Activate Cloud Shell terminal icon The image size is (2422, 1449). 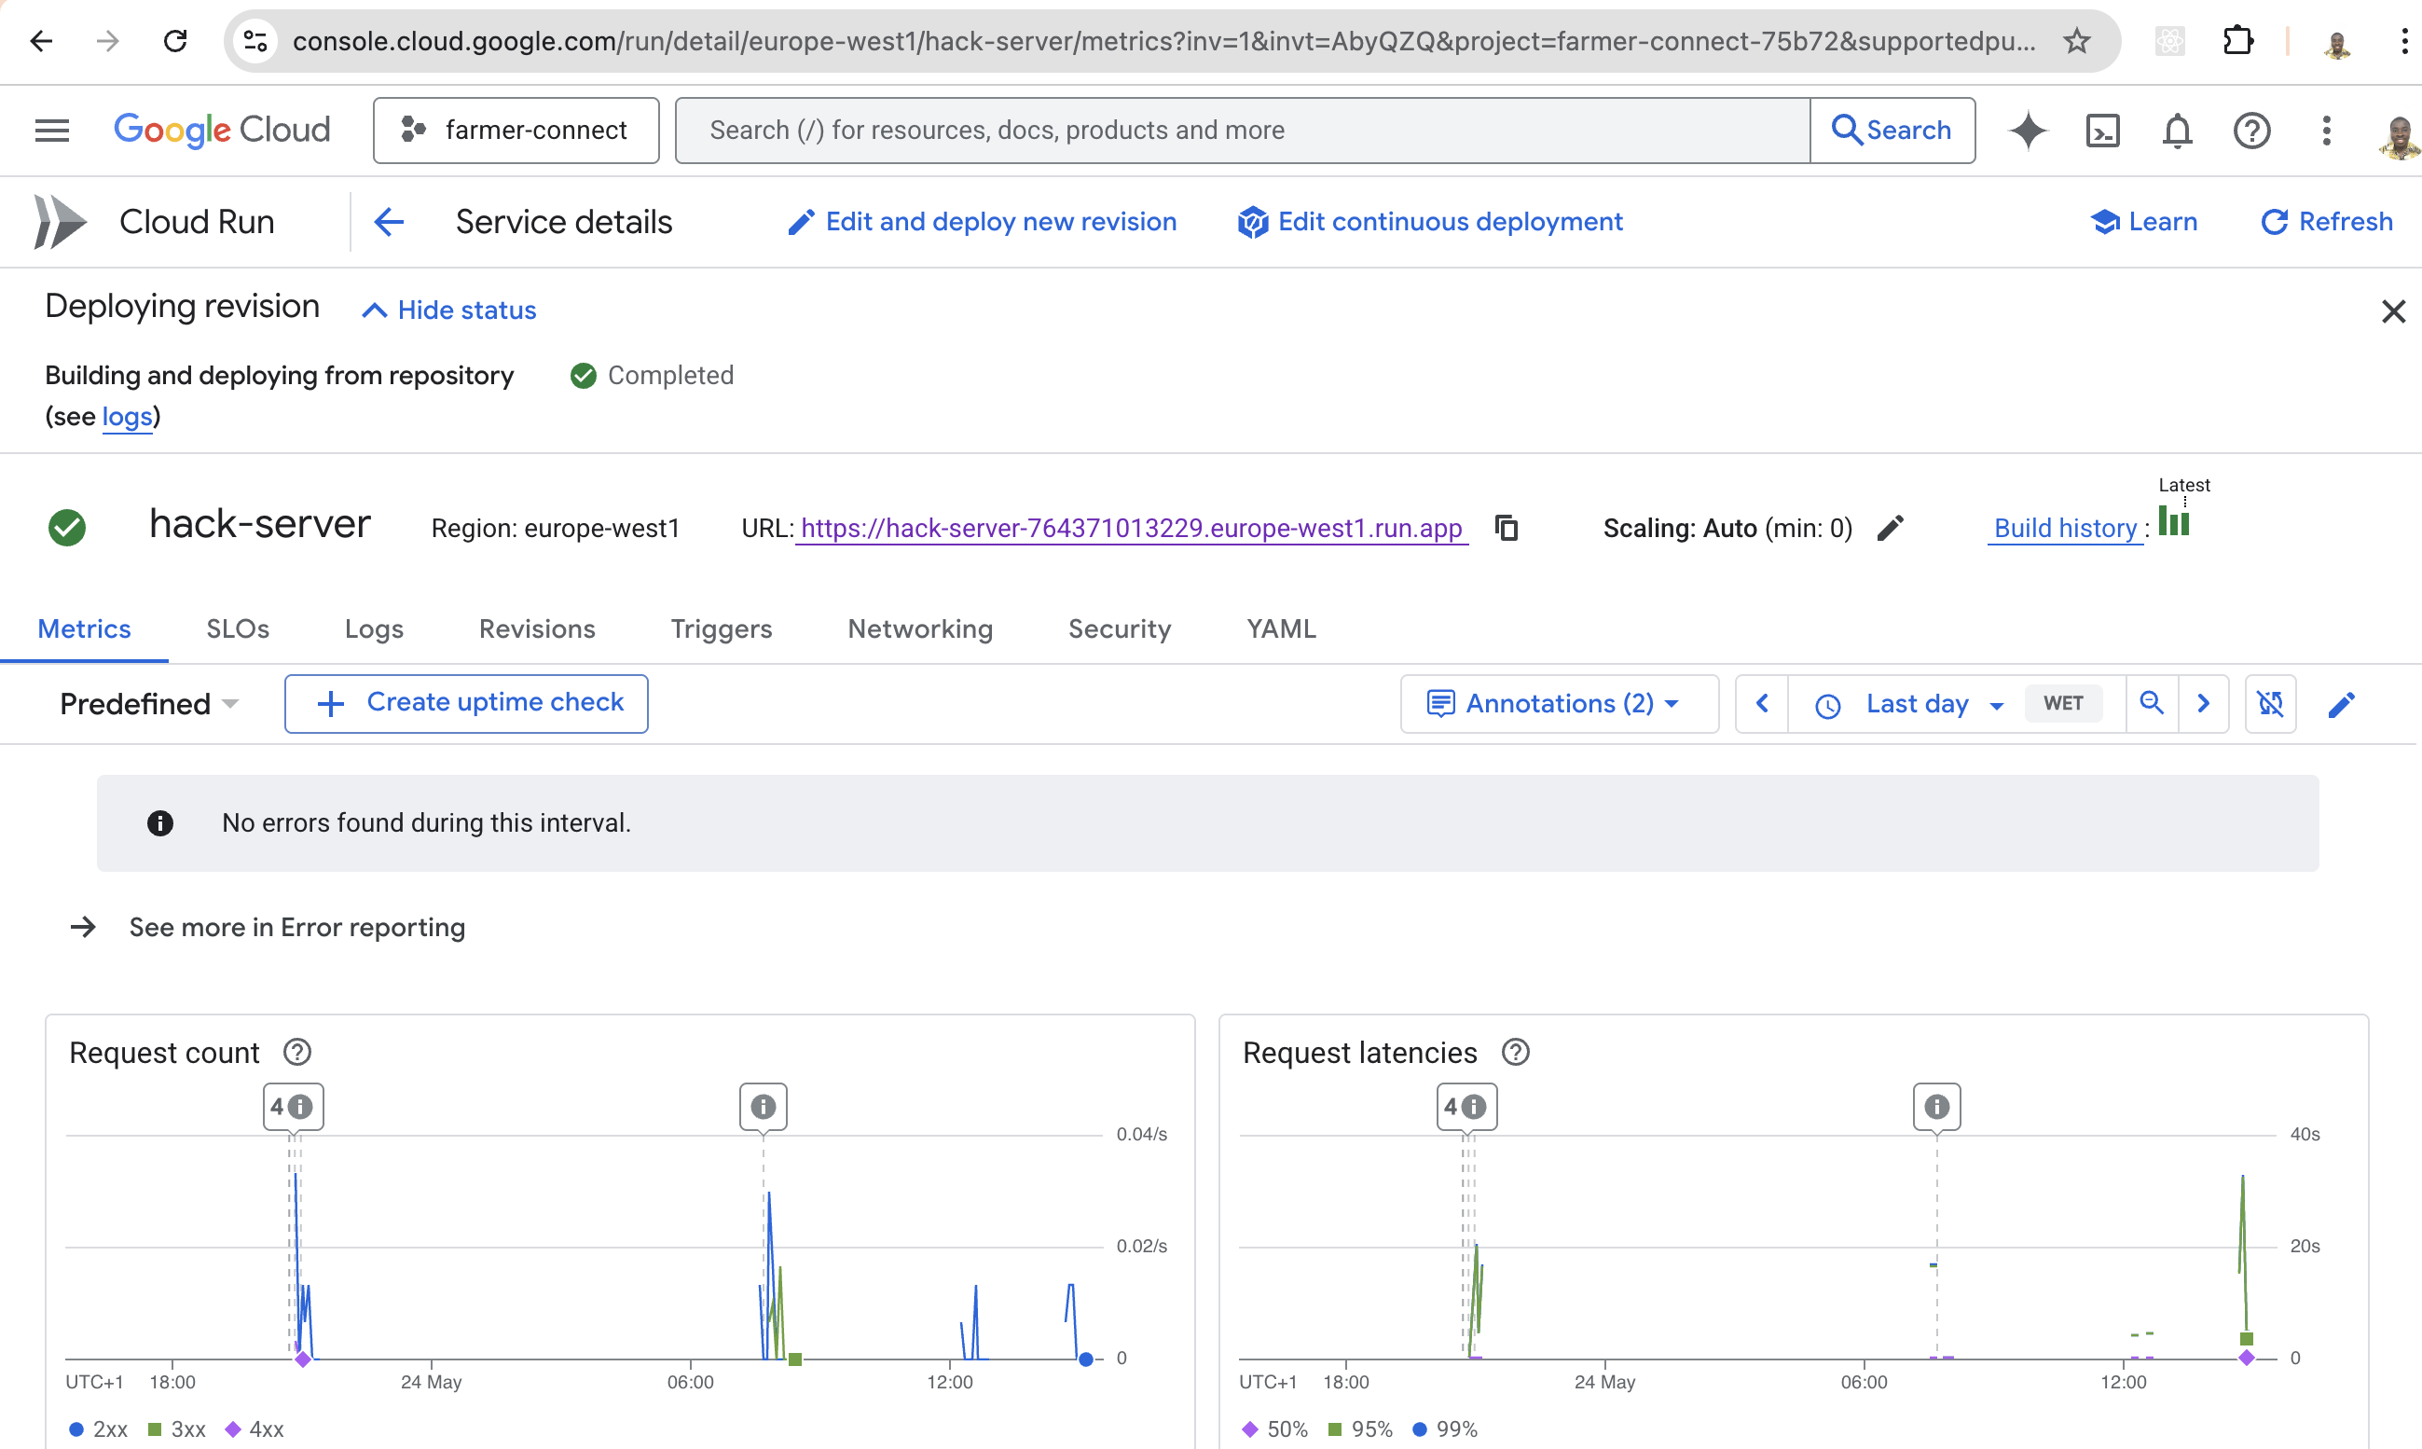2102,131
